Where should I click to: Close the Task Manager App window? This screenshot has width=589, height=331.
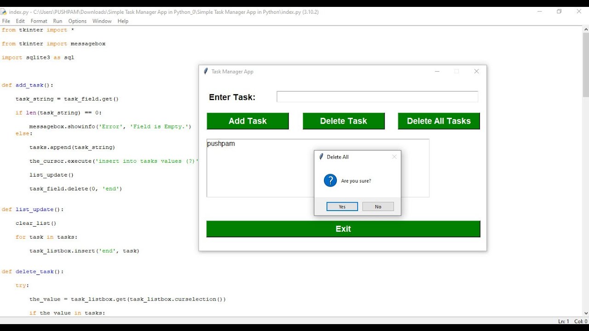point(477,71)
